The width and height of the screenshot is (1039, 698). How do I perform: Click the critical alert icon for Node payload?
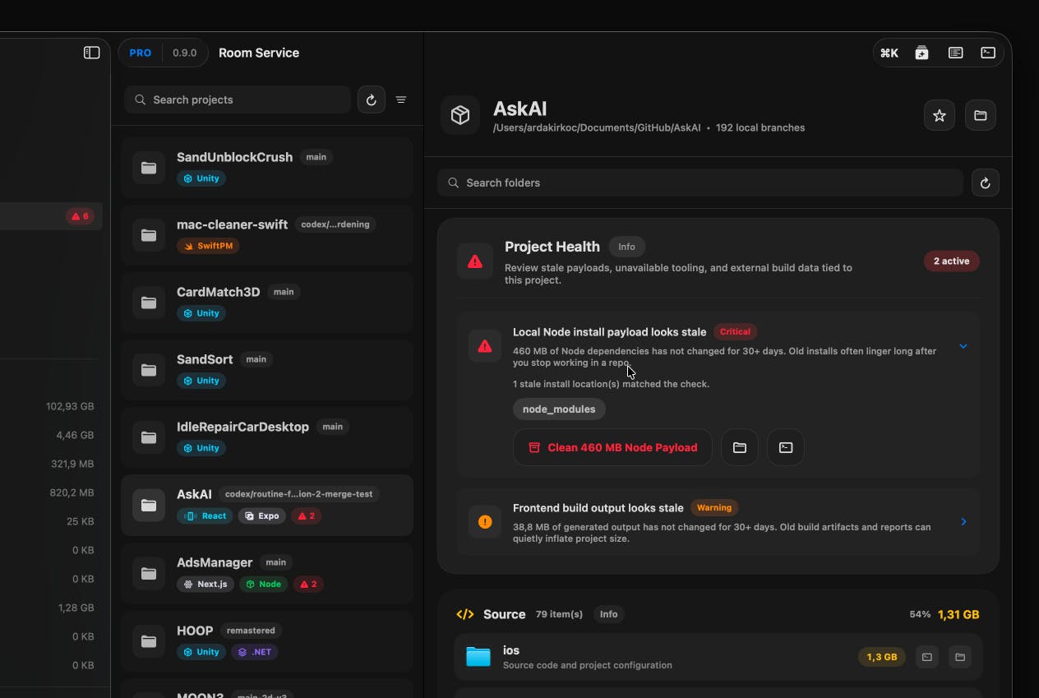point(485,346)
